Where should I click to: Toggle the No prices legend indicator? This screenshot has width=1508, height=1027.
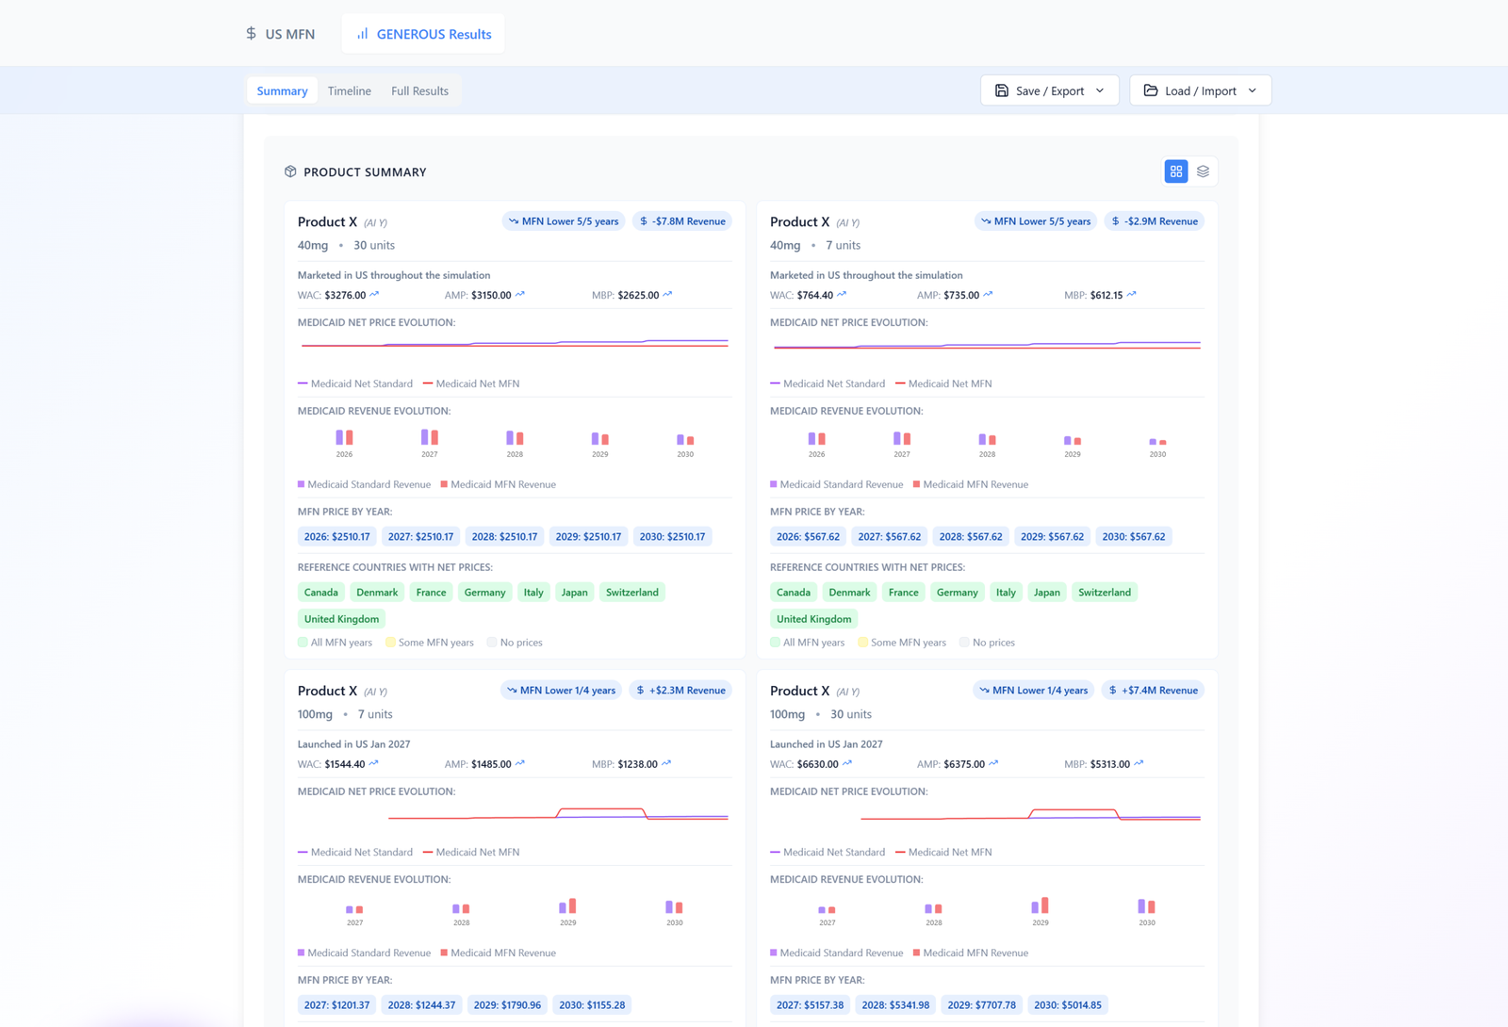(491, 642)
